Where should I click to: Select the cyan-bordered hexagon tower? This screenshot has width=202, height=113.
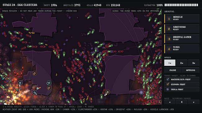[49, 83]
